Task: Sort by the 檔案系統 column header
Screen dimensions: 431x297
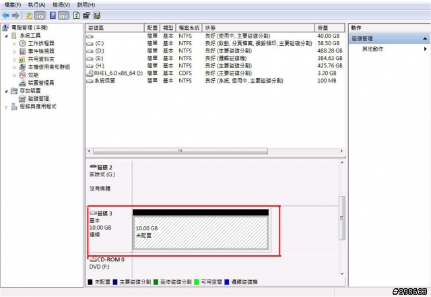Action: click(x=189, y=28)
